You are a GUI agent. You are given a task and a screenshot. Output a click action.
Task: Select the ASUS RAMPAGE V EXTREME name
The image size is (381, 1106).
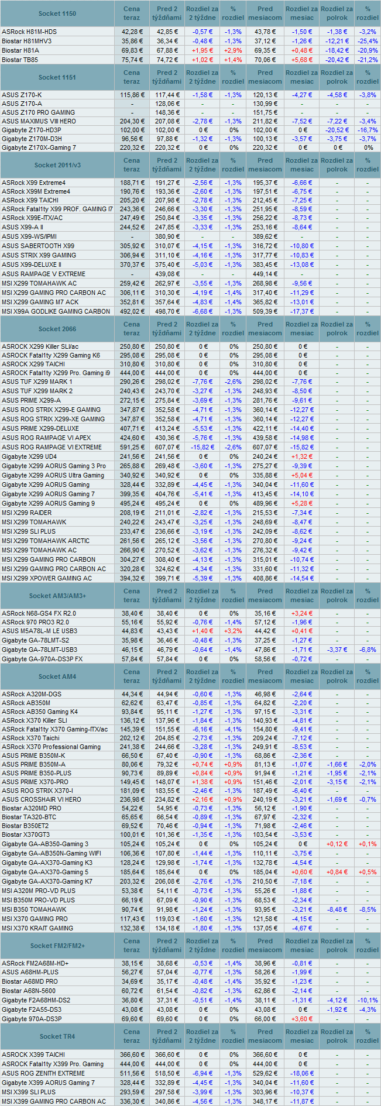(43, 274)
